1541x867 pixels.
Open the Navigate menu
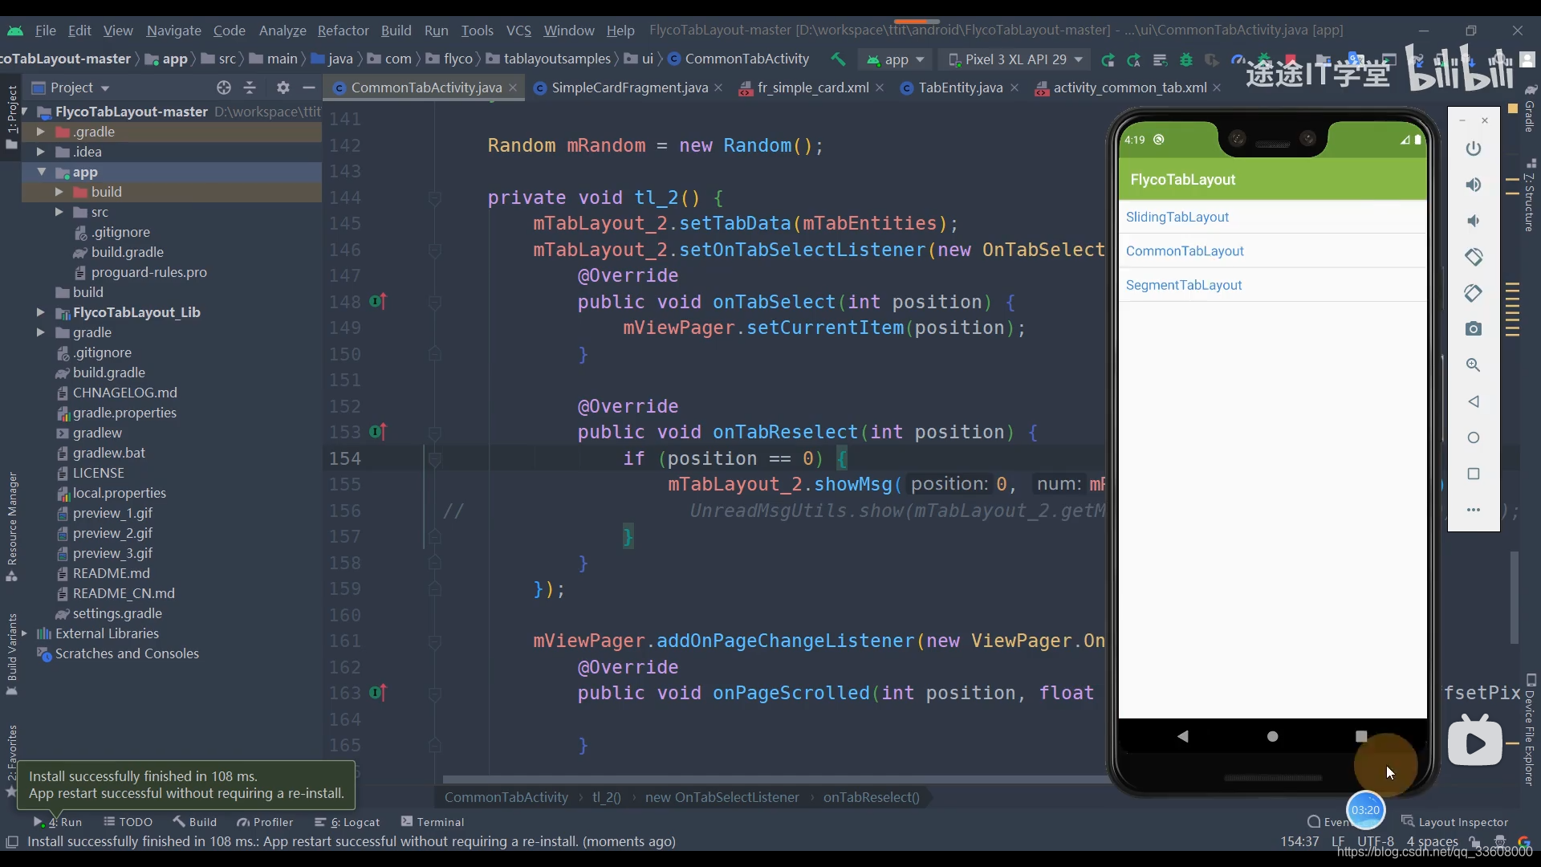(173, 31)
